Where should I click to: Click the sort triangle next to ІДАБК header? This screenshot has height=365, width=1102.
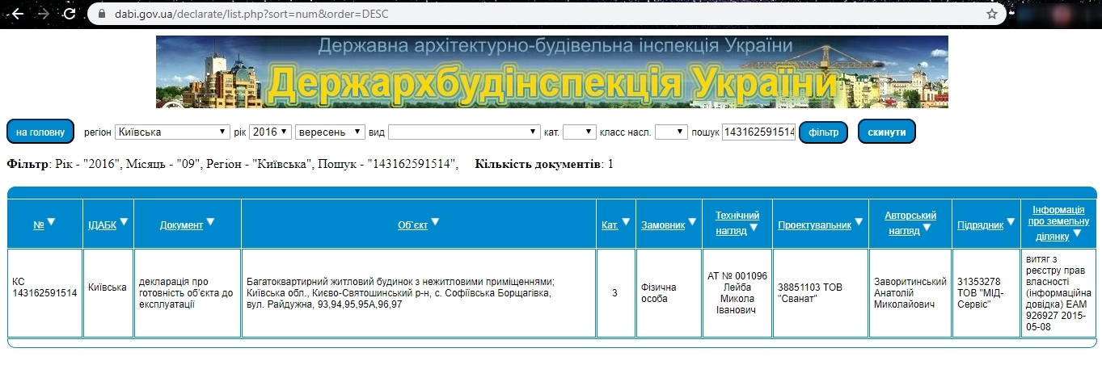coord(125,222)
